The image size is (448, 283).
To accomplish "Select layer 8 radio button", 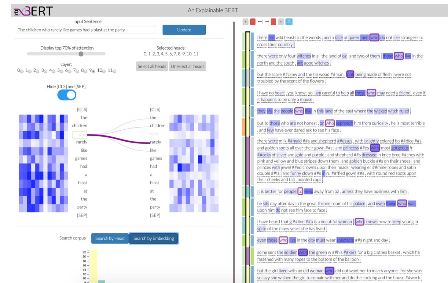I will tap(85, 71).
